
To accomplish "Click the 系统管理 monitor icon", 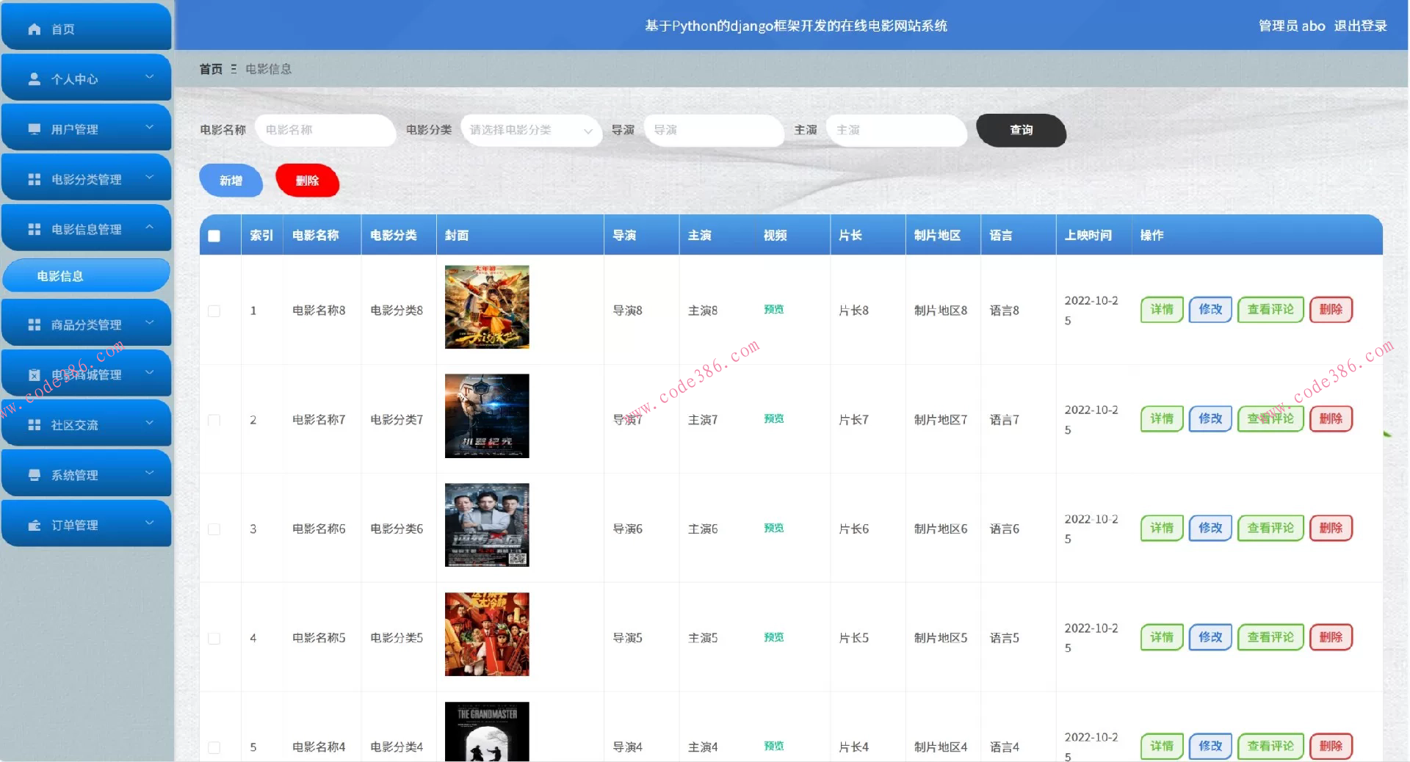I will (33, 475).
